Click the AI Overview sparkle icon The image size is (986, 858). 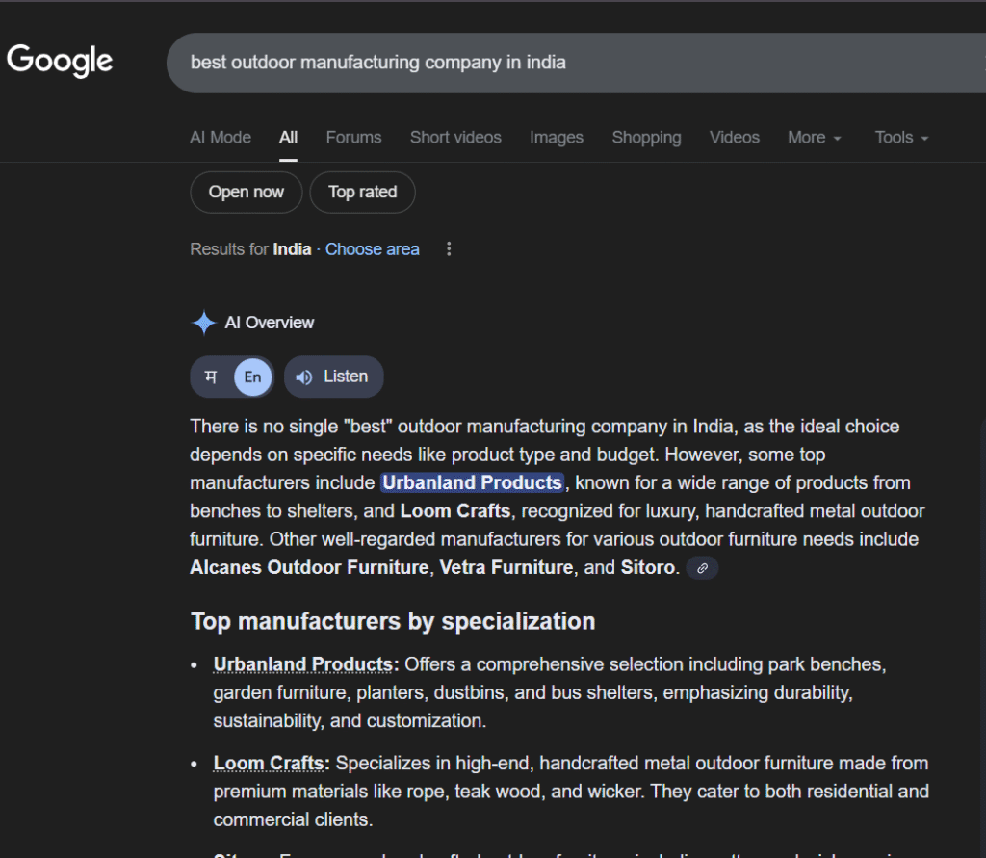(203, 323)
